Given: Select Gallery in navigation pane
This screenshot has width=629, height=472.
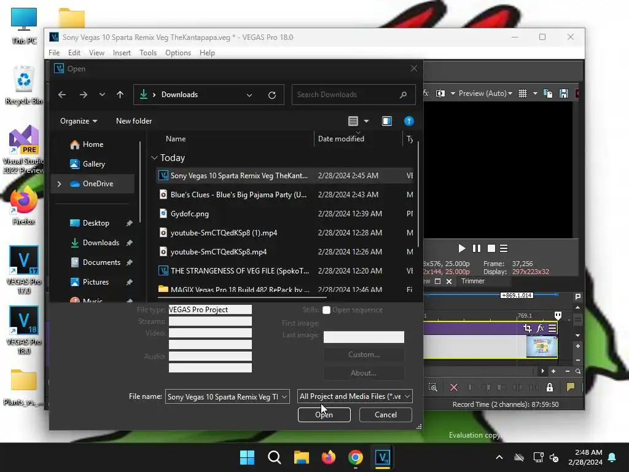Looking at the screenshot, I should 94,163.
